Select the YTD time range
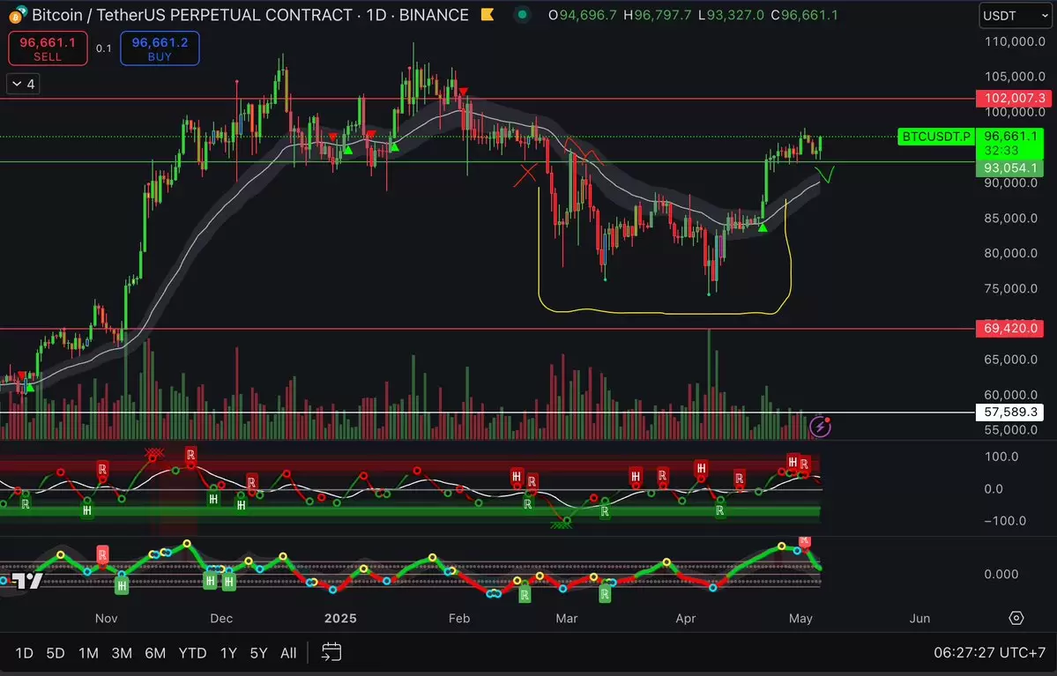Viewport: 1057px width, 676px height. [x=192, y=652]
